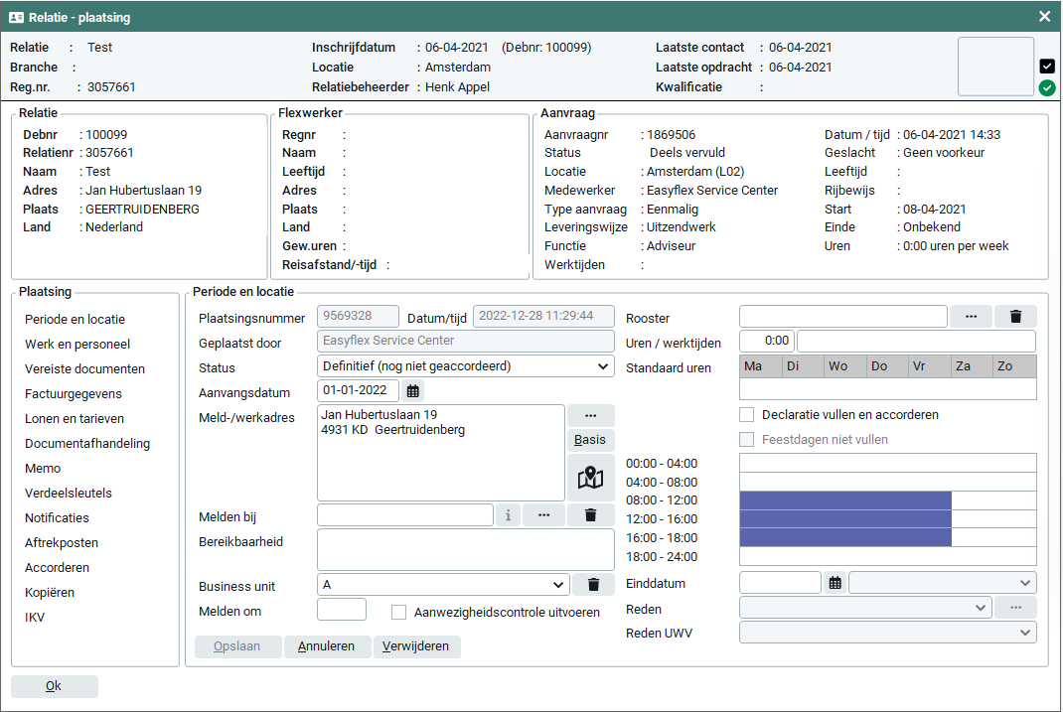Click the green checkmark status icon
The width and height of the screenshot is (1063, 712).
pyautogui.click(x=1047, y=88)
